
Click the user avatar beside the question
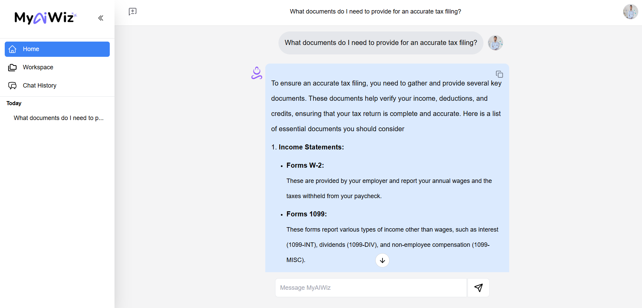tap(495, 43)
